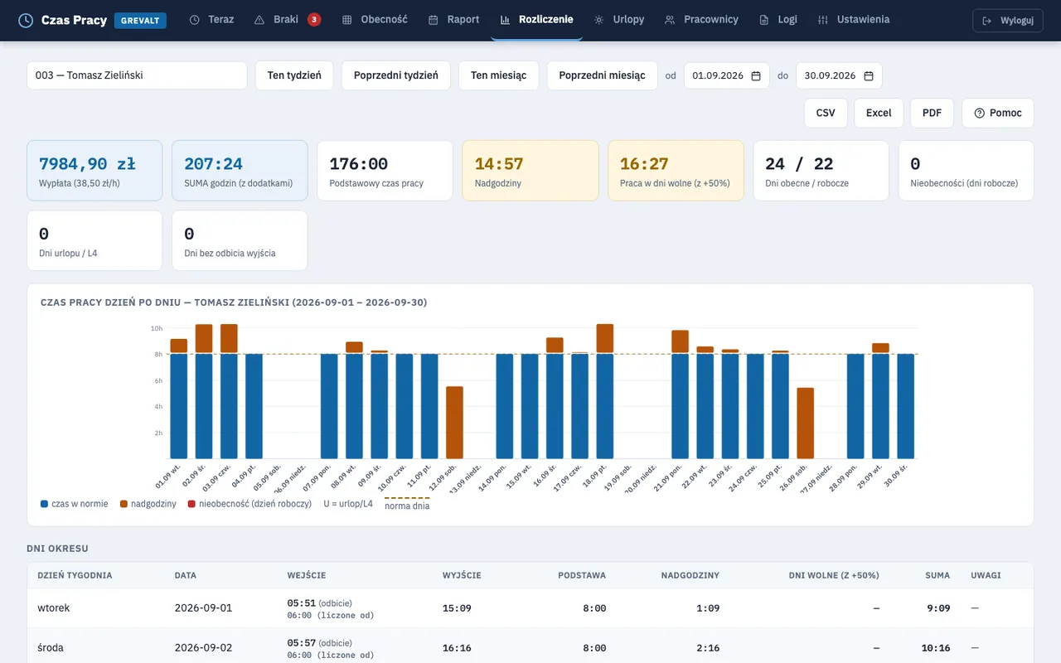Open the calendar picker for 30.09.2026
1061x663 pixels.
click(x=869, y=75)
